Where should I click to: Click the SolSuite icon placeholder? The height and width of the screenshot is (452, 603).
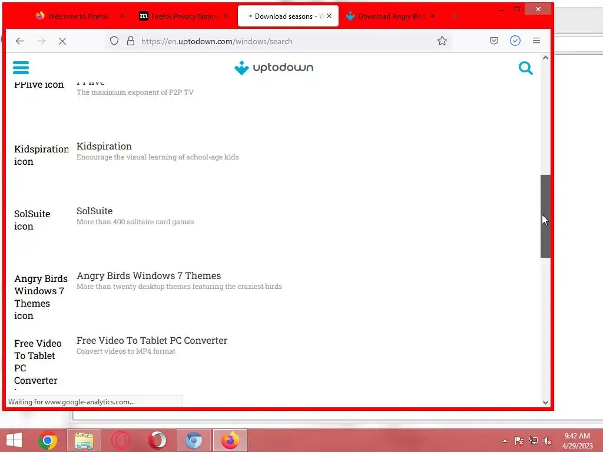click(32, 220)
